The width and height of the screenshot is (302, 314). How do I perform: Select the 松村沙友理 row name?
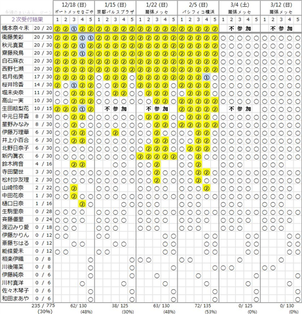point(15,180)
